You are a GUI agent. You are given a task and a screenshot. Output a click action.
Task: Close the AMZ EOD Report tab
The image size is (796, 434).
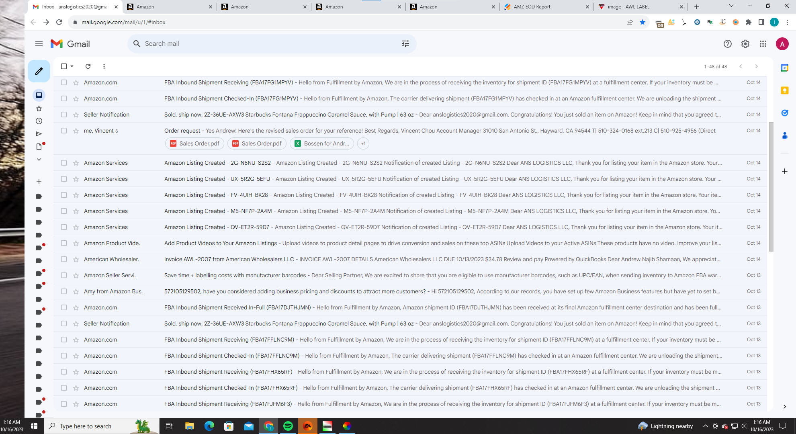(x=587, y=7)
